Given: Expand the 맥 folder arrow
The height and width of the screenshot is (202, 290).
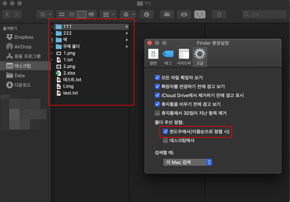Looking at the screenshot, I should coord(127,40).
